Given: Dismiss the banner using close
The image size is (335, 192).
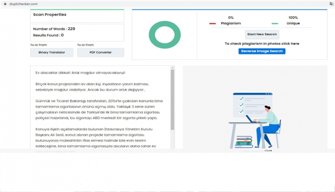Looking at the screenshot, I should pyautogui.click(x=268, y=150).
